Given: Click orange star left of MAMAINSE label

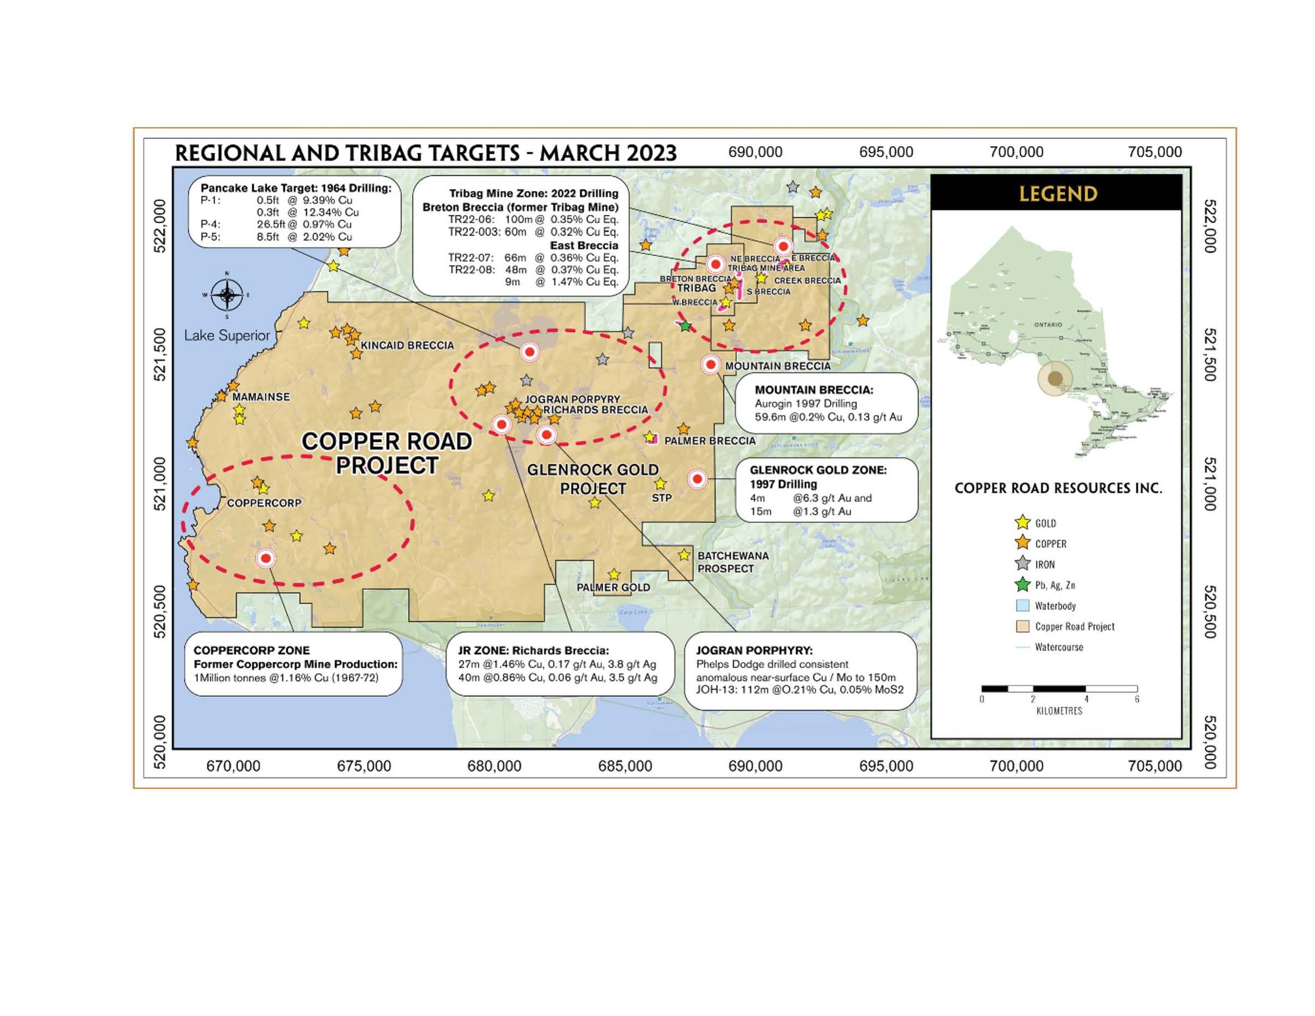Looking at the screenshot, I should pyautogui.click(x=222, y=396).
